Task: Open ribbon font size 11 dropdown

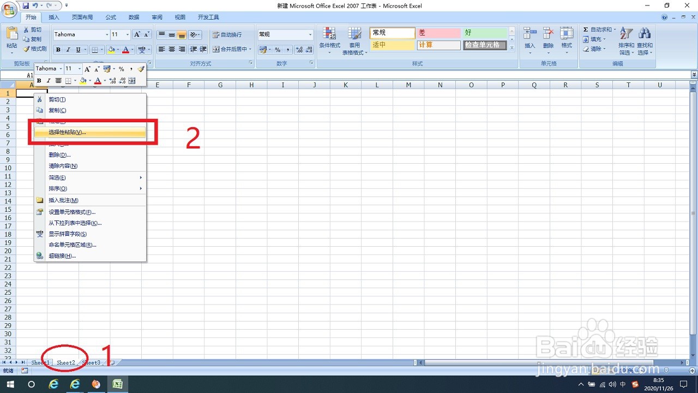Action: pos(128,34)
